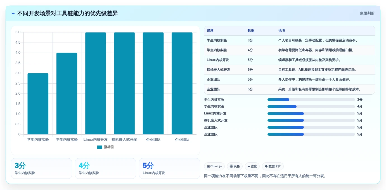Click the 数据 table column header

tap(251, 31)
